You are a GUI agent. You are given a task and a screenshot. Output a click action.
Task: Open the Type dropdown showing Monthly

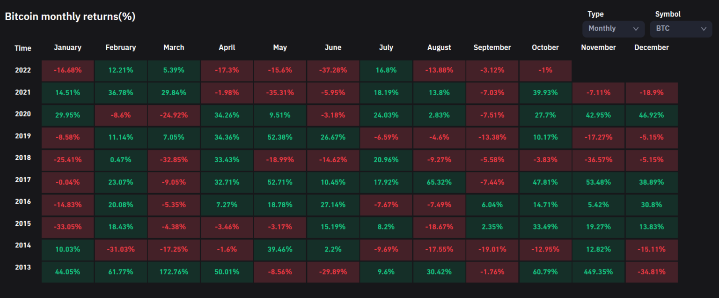[613, 29]
